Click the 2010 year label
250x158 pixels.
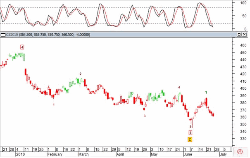(20, 154)
